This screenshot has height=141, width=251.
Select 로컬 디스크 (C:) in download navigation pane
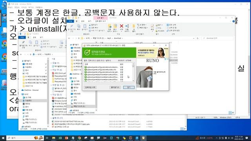point(79,103)
